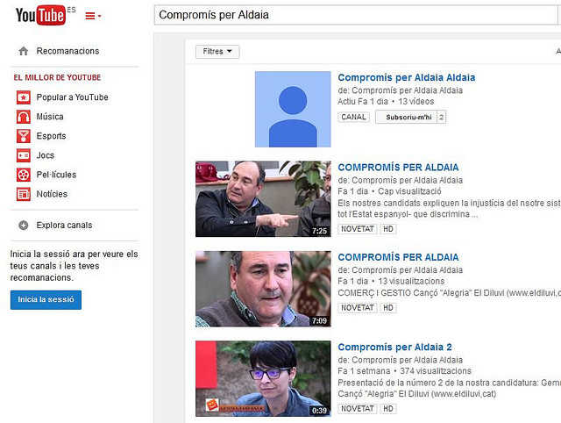This screenshot has height=423, width=561.
Task: Click the Notícies icon in sidebar
Action: 23,194
